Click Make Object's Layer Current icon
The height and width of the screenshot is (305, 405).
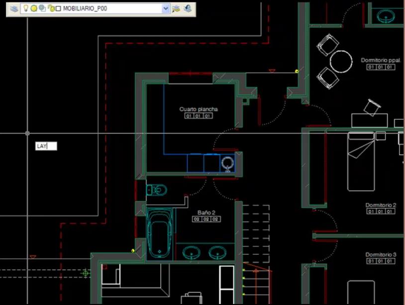[x=176, y=9]
